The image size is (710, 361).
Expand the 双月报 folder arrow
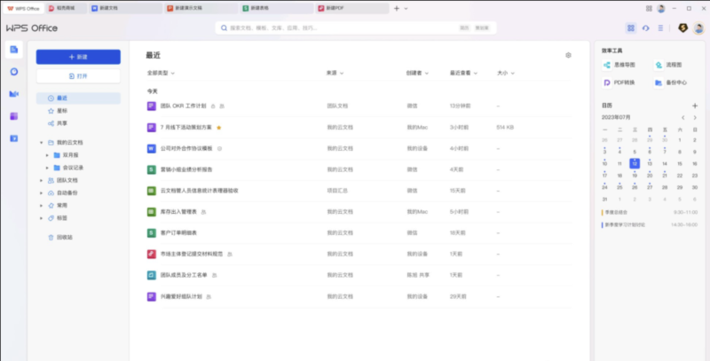tap(47, 155)
